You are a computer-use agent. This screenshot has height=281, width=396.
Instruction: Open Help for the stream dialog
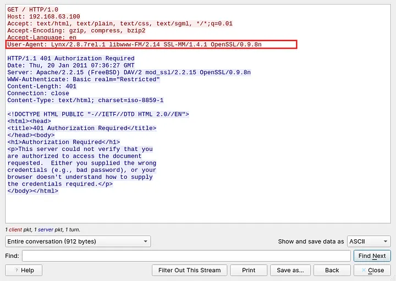[24, 270]
